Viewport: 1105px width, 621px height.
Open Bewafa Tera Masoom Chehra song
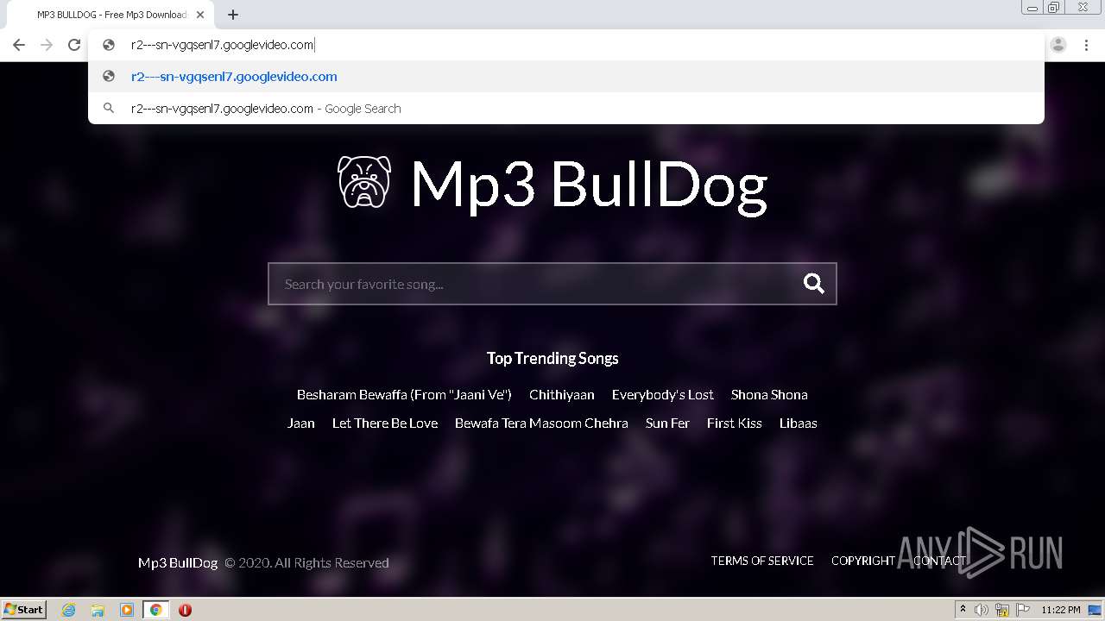coord(541,423)
